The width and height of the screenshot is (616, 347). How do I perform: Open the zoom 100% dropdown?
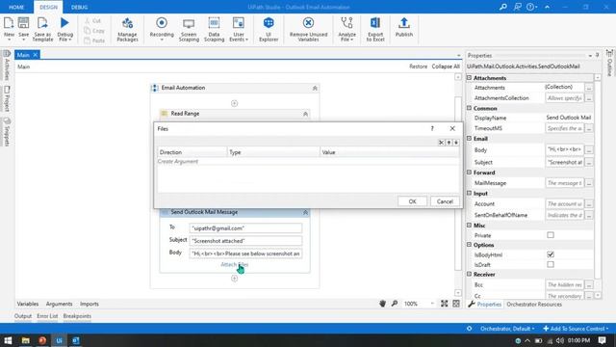tap(432, 304)
